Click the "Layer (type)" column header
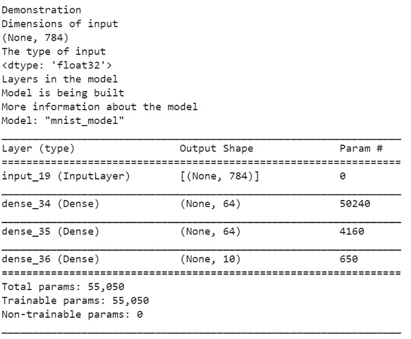This screenshot has width=411, height=339. pos(38,149)
